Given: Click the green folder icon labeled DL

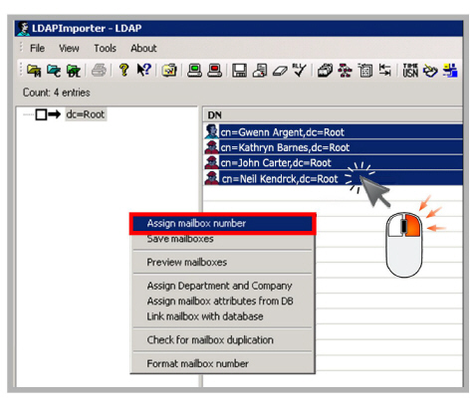Looking at the screenshot, I should (74, 71).
